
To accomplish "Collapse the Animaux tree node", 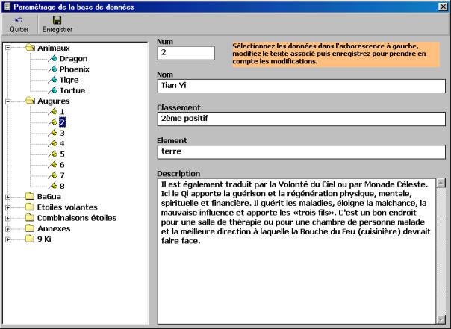I will click(x=8, y=48).
